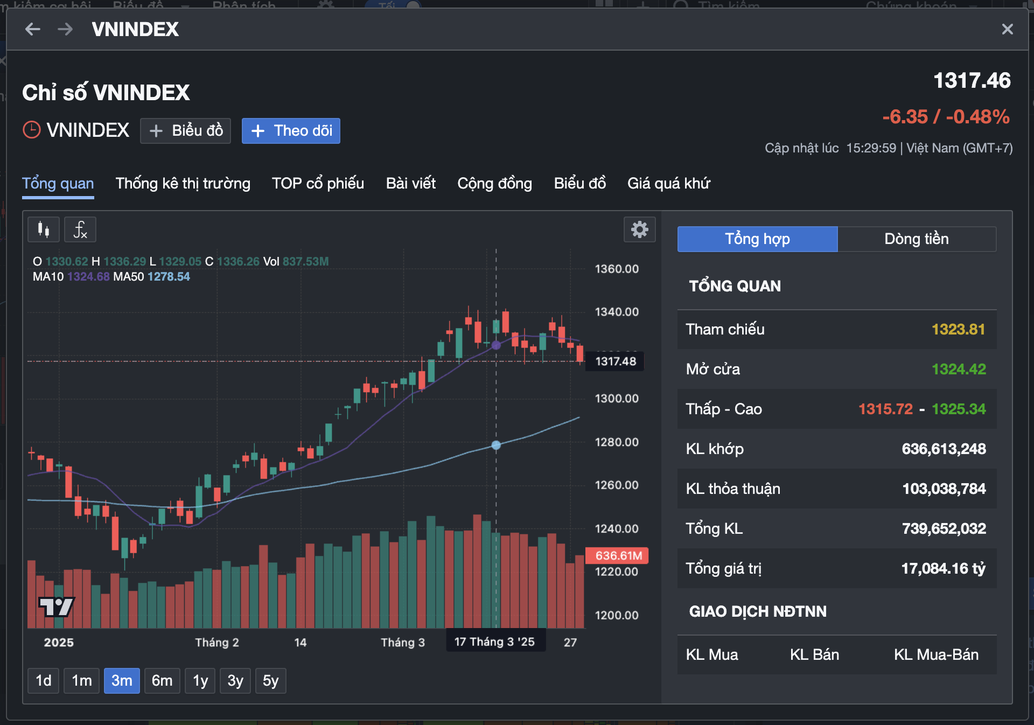The width and height of the screenshot is (1034, 725).
Task: Click the KL Bán column header
Action: click(x=814, y=655)
